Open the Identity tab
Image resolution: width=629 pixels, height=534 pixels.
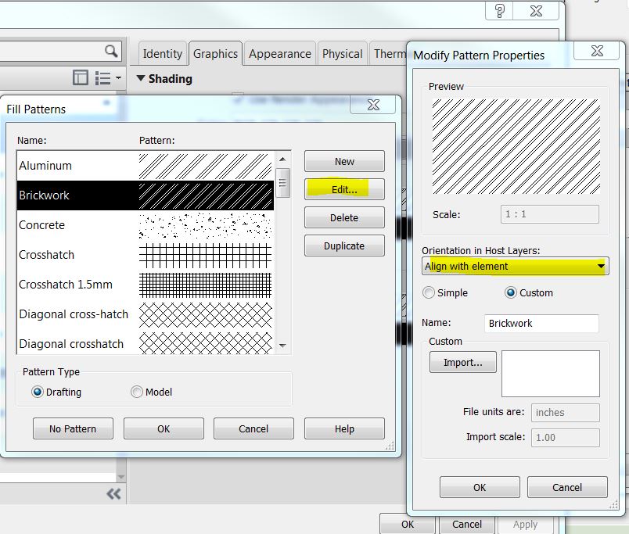pyautogui.click(x=162, y=54)
